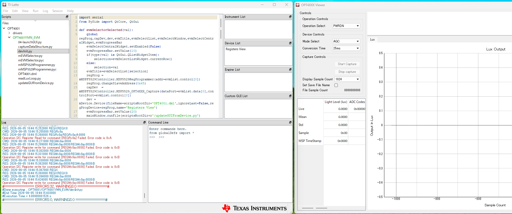Open the Mode Select dropdown (AGC)
Viewport: 512px width, 214px height.
[346, 41]
